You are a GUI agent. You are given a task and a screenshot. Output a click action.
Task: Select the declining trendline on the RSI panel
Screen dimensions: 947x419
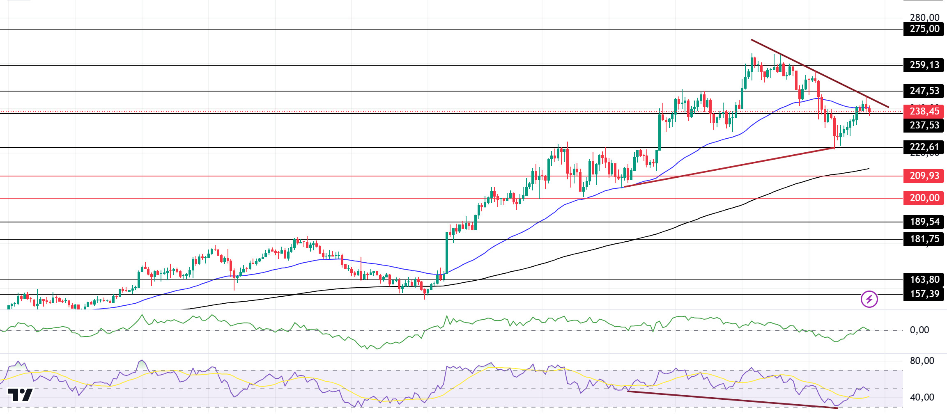733,400
